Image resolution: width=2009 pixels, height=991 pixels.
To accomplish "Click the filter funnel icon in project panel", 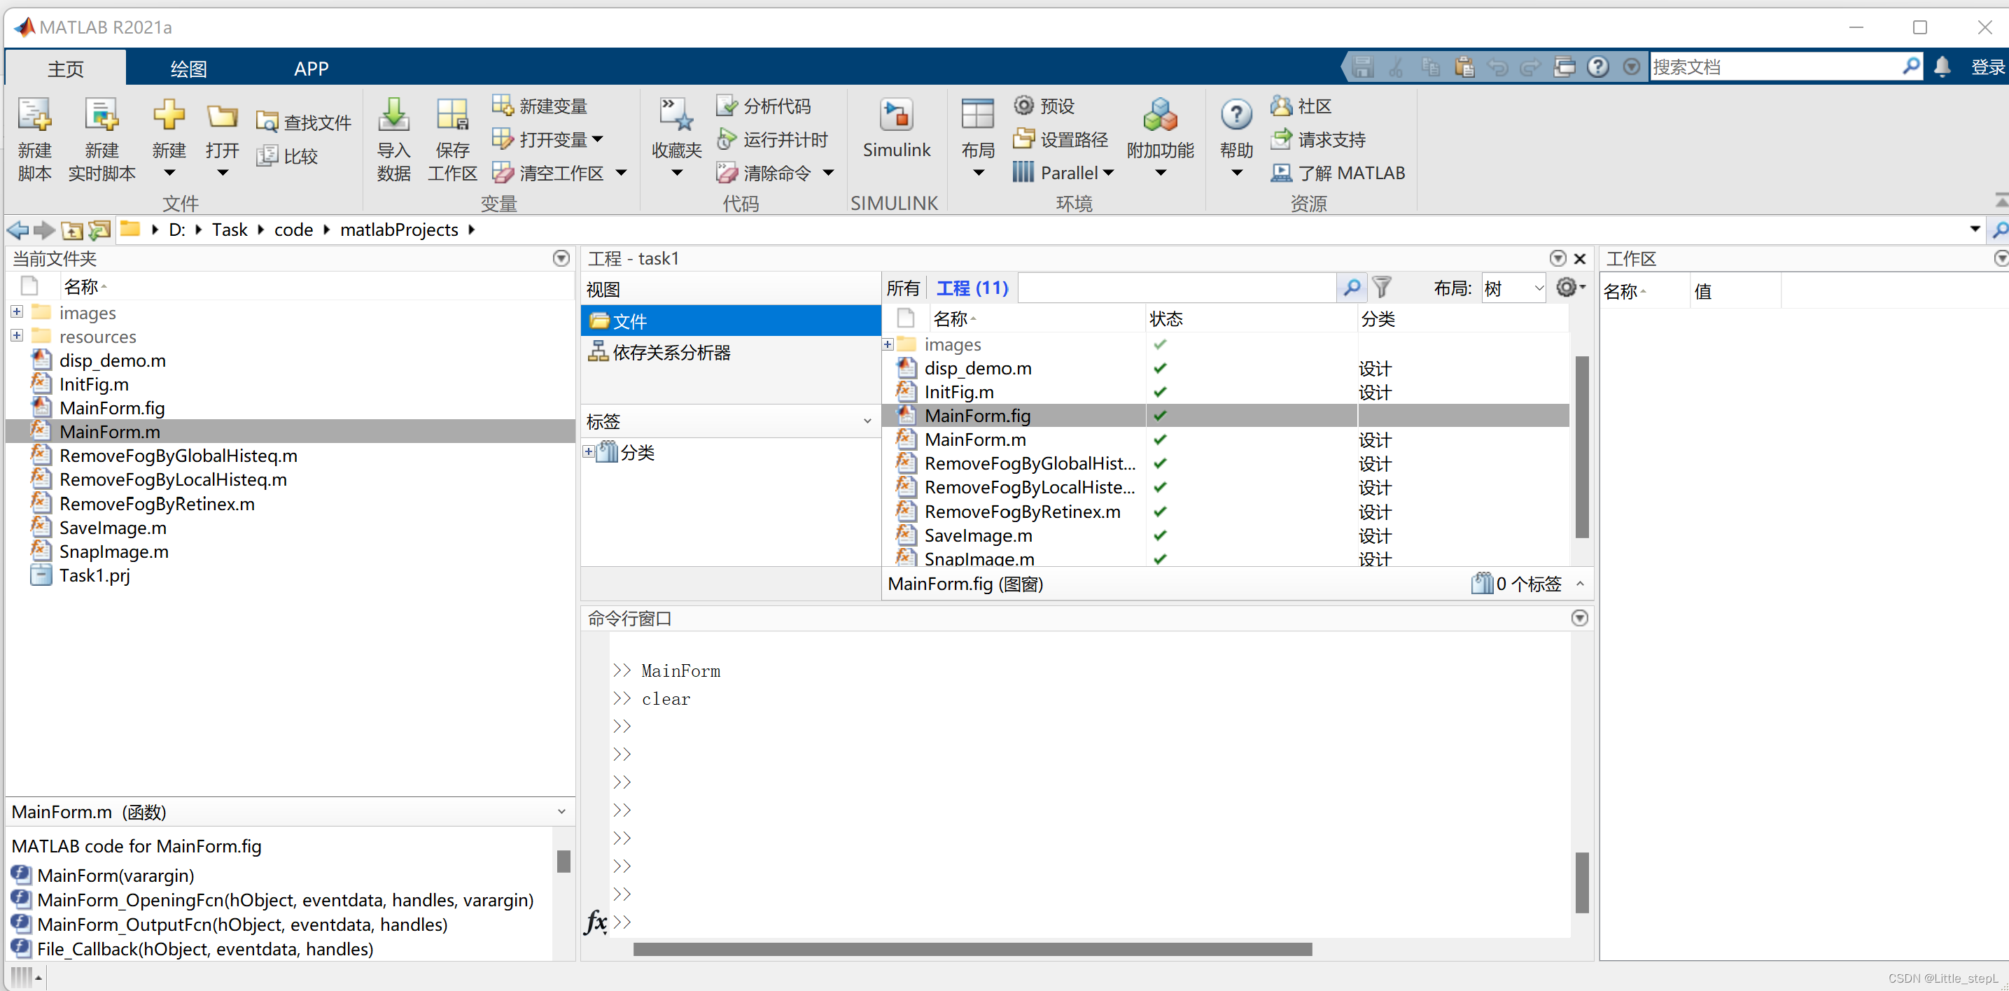I will click(1382, 288).
